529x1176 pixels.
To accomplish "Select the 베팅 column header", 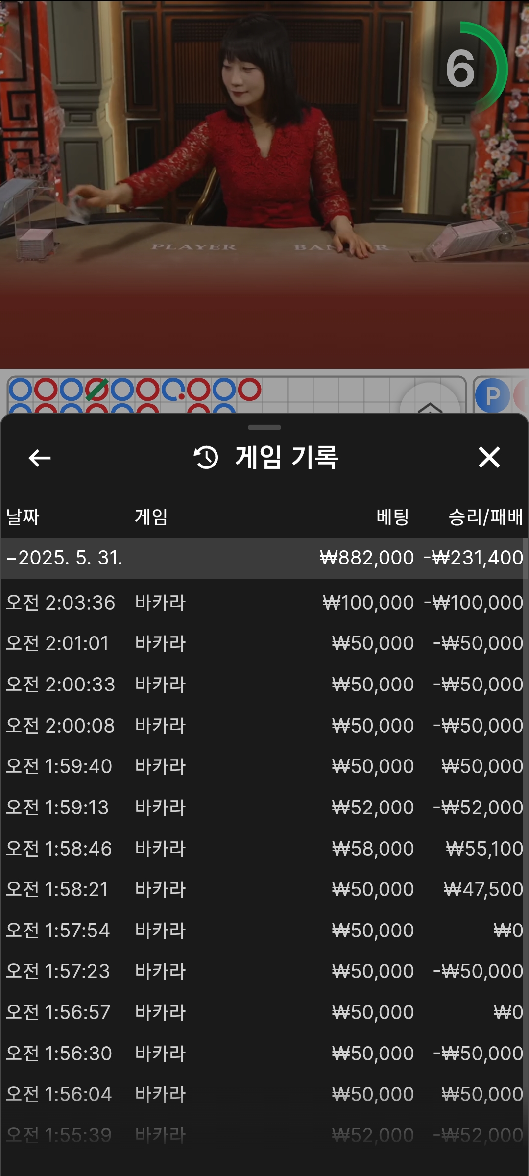I will point(392,517).
